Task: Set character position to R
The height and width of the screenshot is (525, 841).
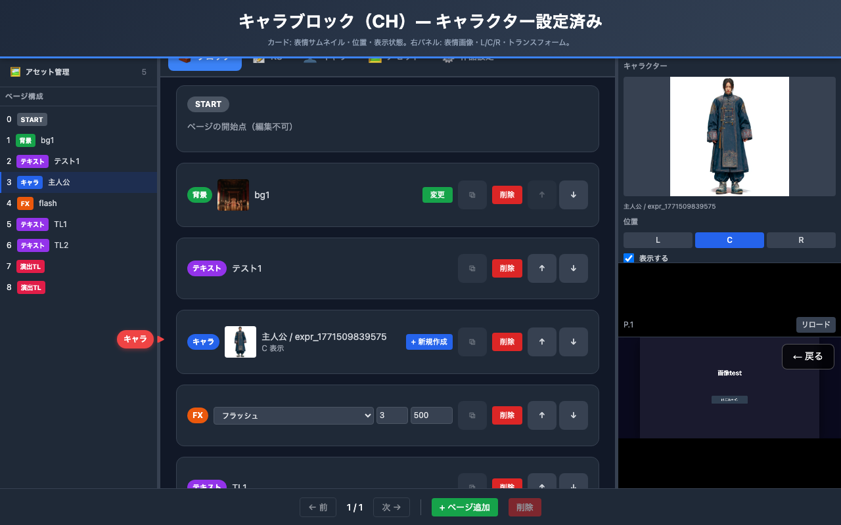Action: coord(801,240)
